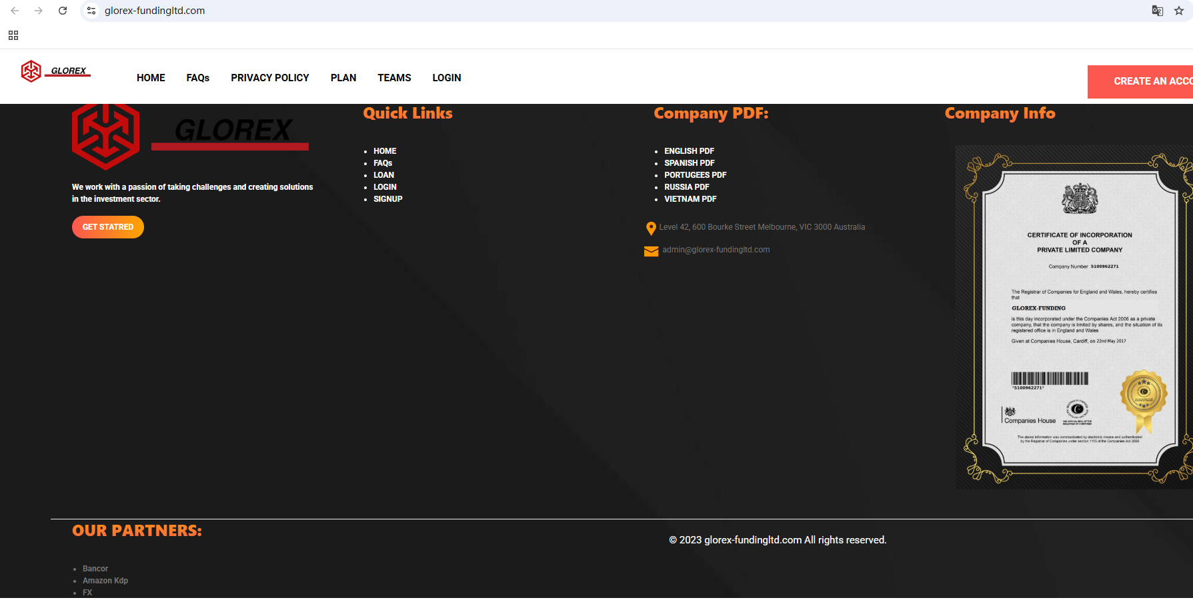1193x600 pixels.
Task: Follow the LOAN quick link
Action: (x=383, y=175)
